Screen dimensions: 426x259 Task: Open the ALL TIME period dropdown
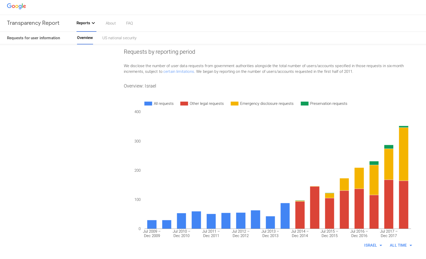coord(401,245)
